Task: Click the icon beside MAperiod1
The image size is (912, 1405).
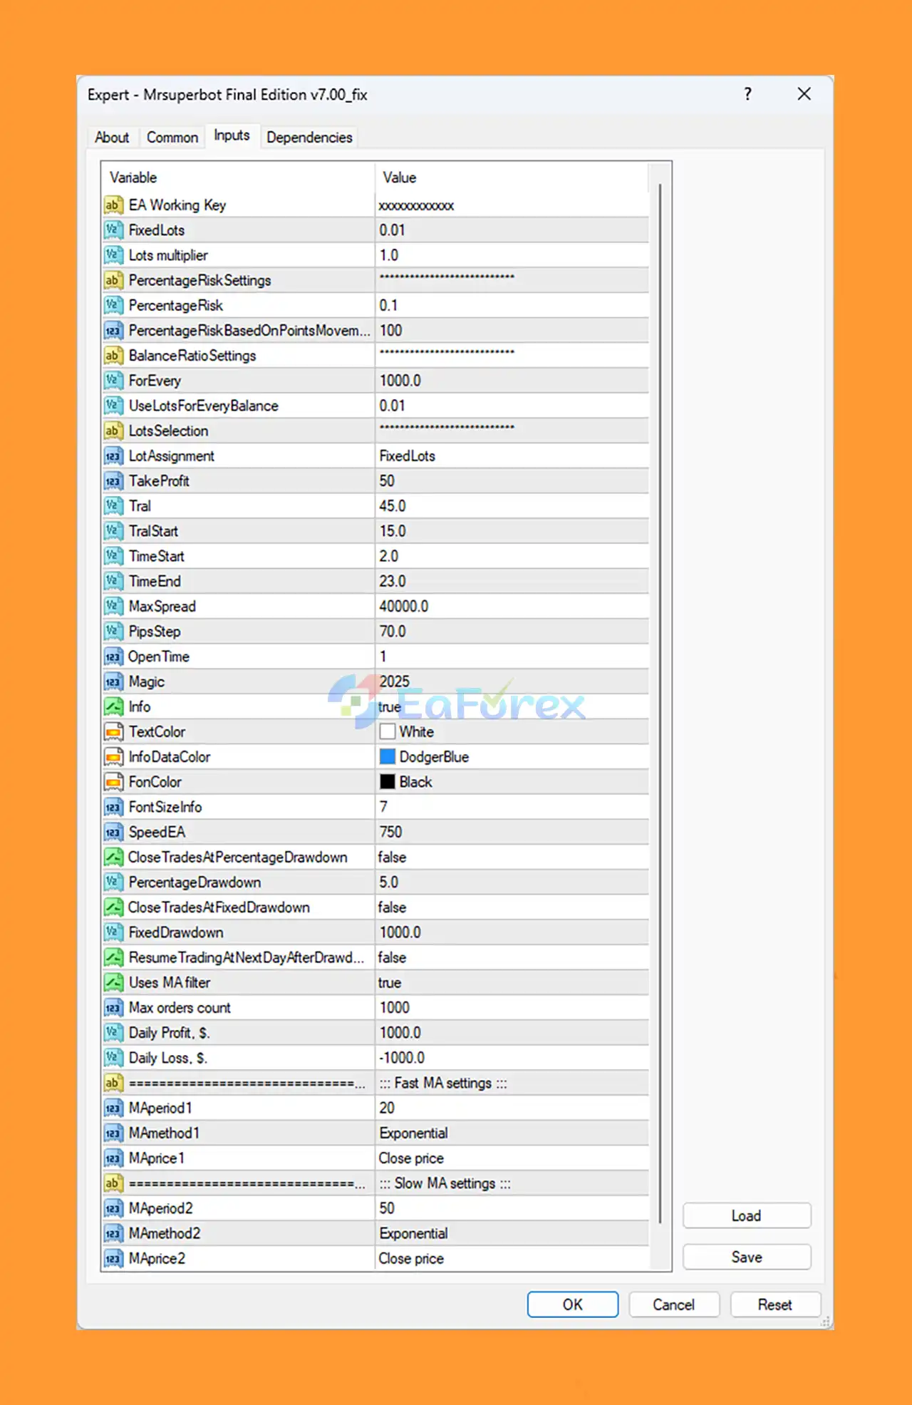Action: click(x=113, y=1108)
